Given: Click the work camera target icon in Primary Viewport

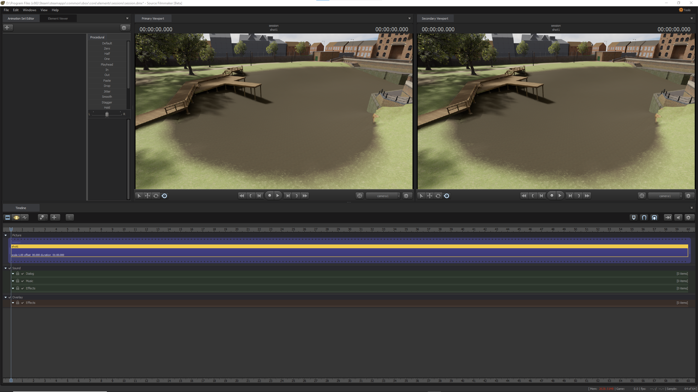Looking at the screenshot, I should point(359,196).
